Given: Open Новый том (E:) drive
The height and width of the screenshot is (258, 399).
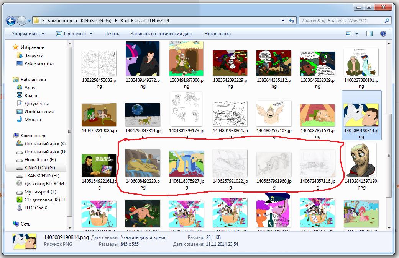Looking at the screenshot, I should tap(40, 160).
